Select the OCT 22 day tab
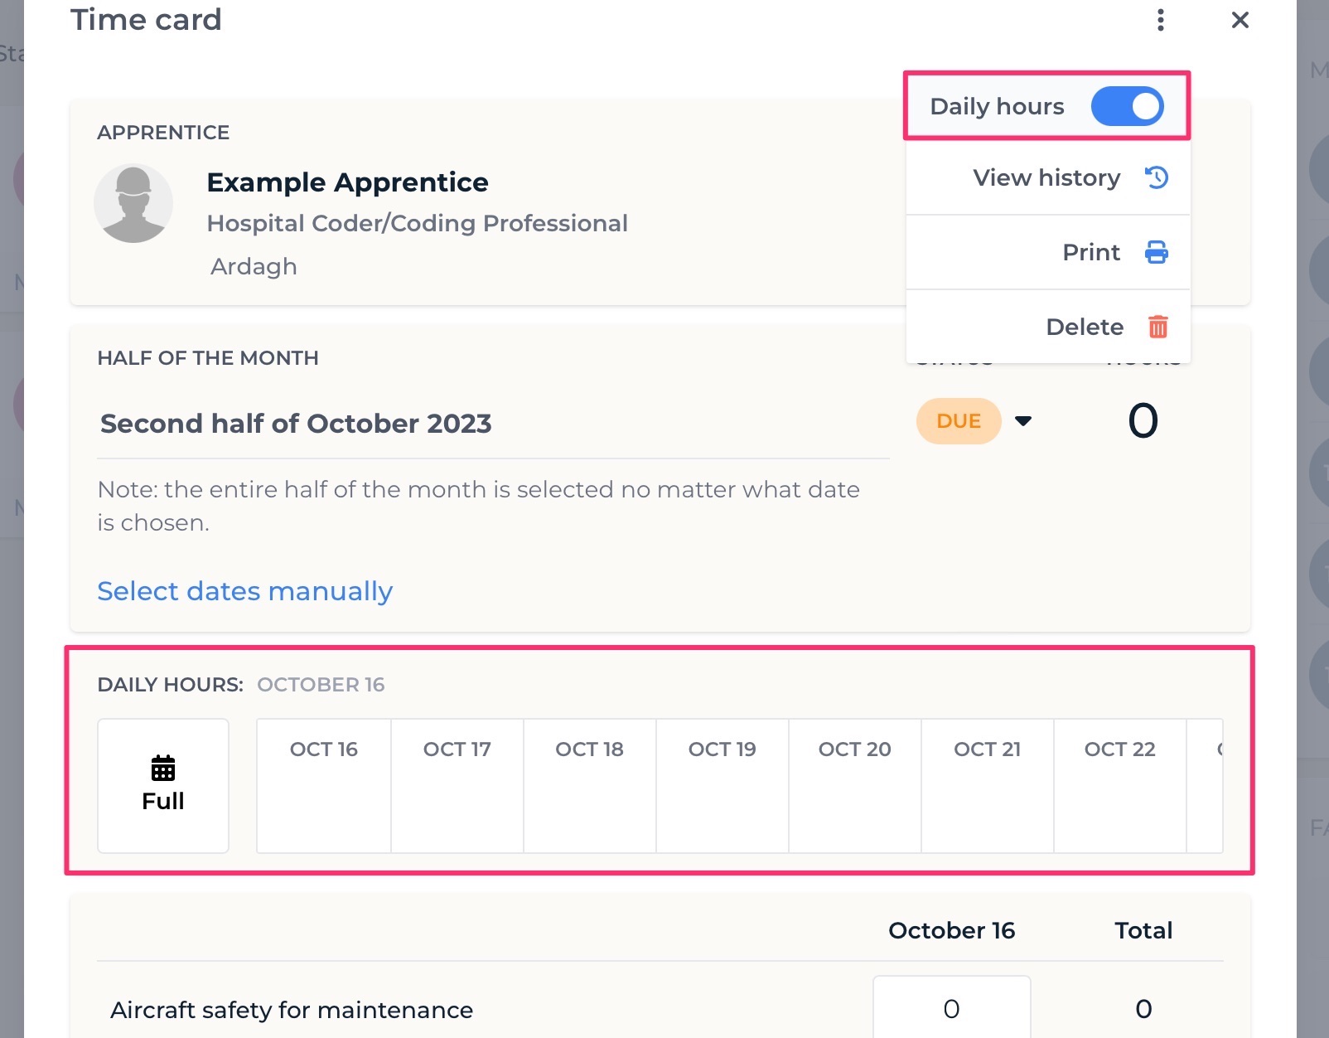 1120,785
